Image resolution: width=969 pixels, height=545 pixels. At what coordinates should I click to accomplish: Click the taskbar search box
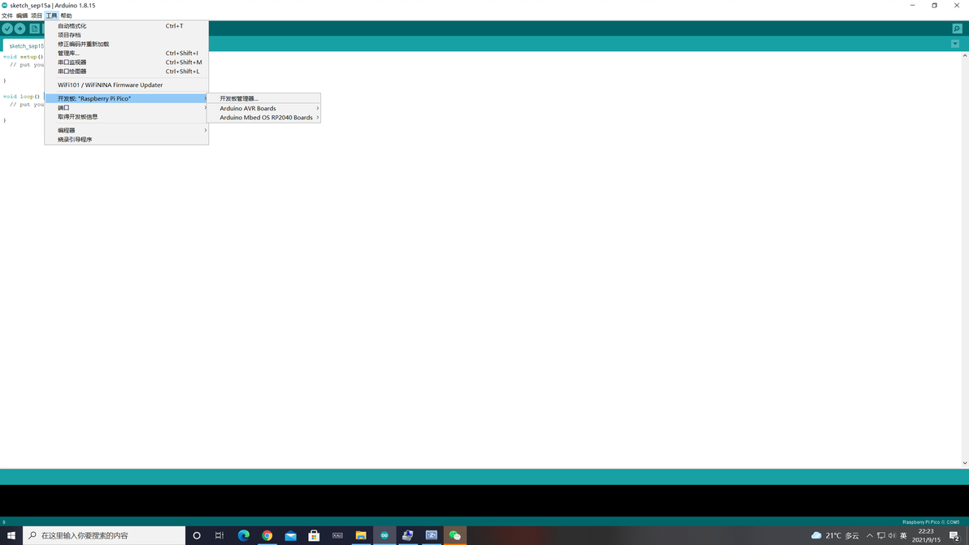(x=104, y=535)
